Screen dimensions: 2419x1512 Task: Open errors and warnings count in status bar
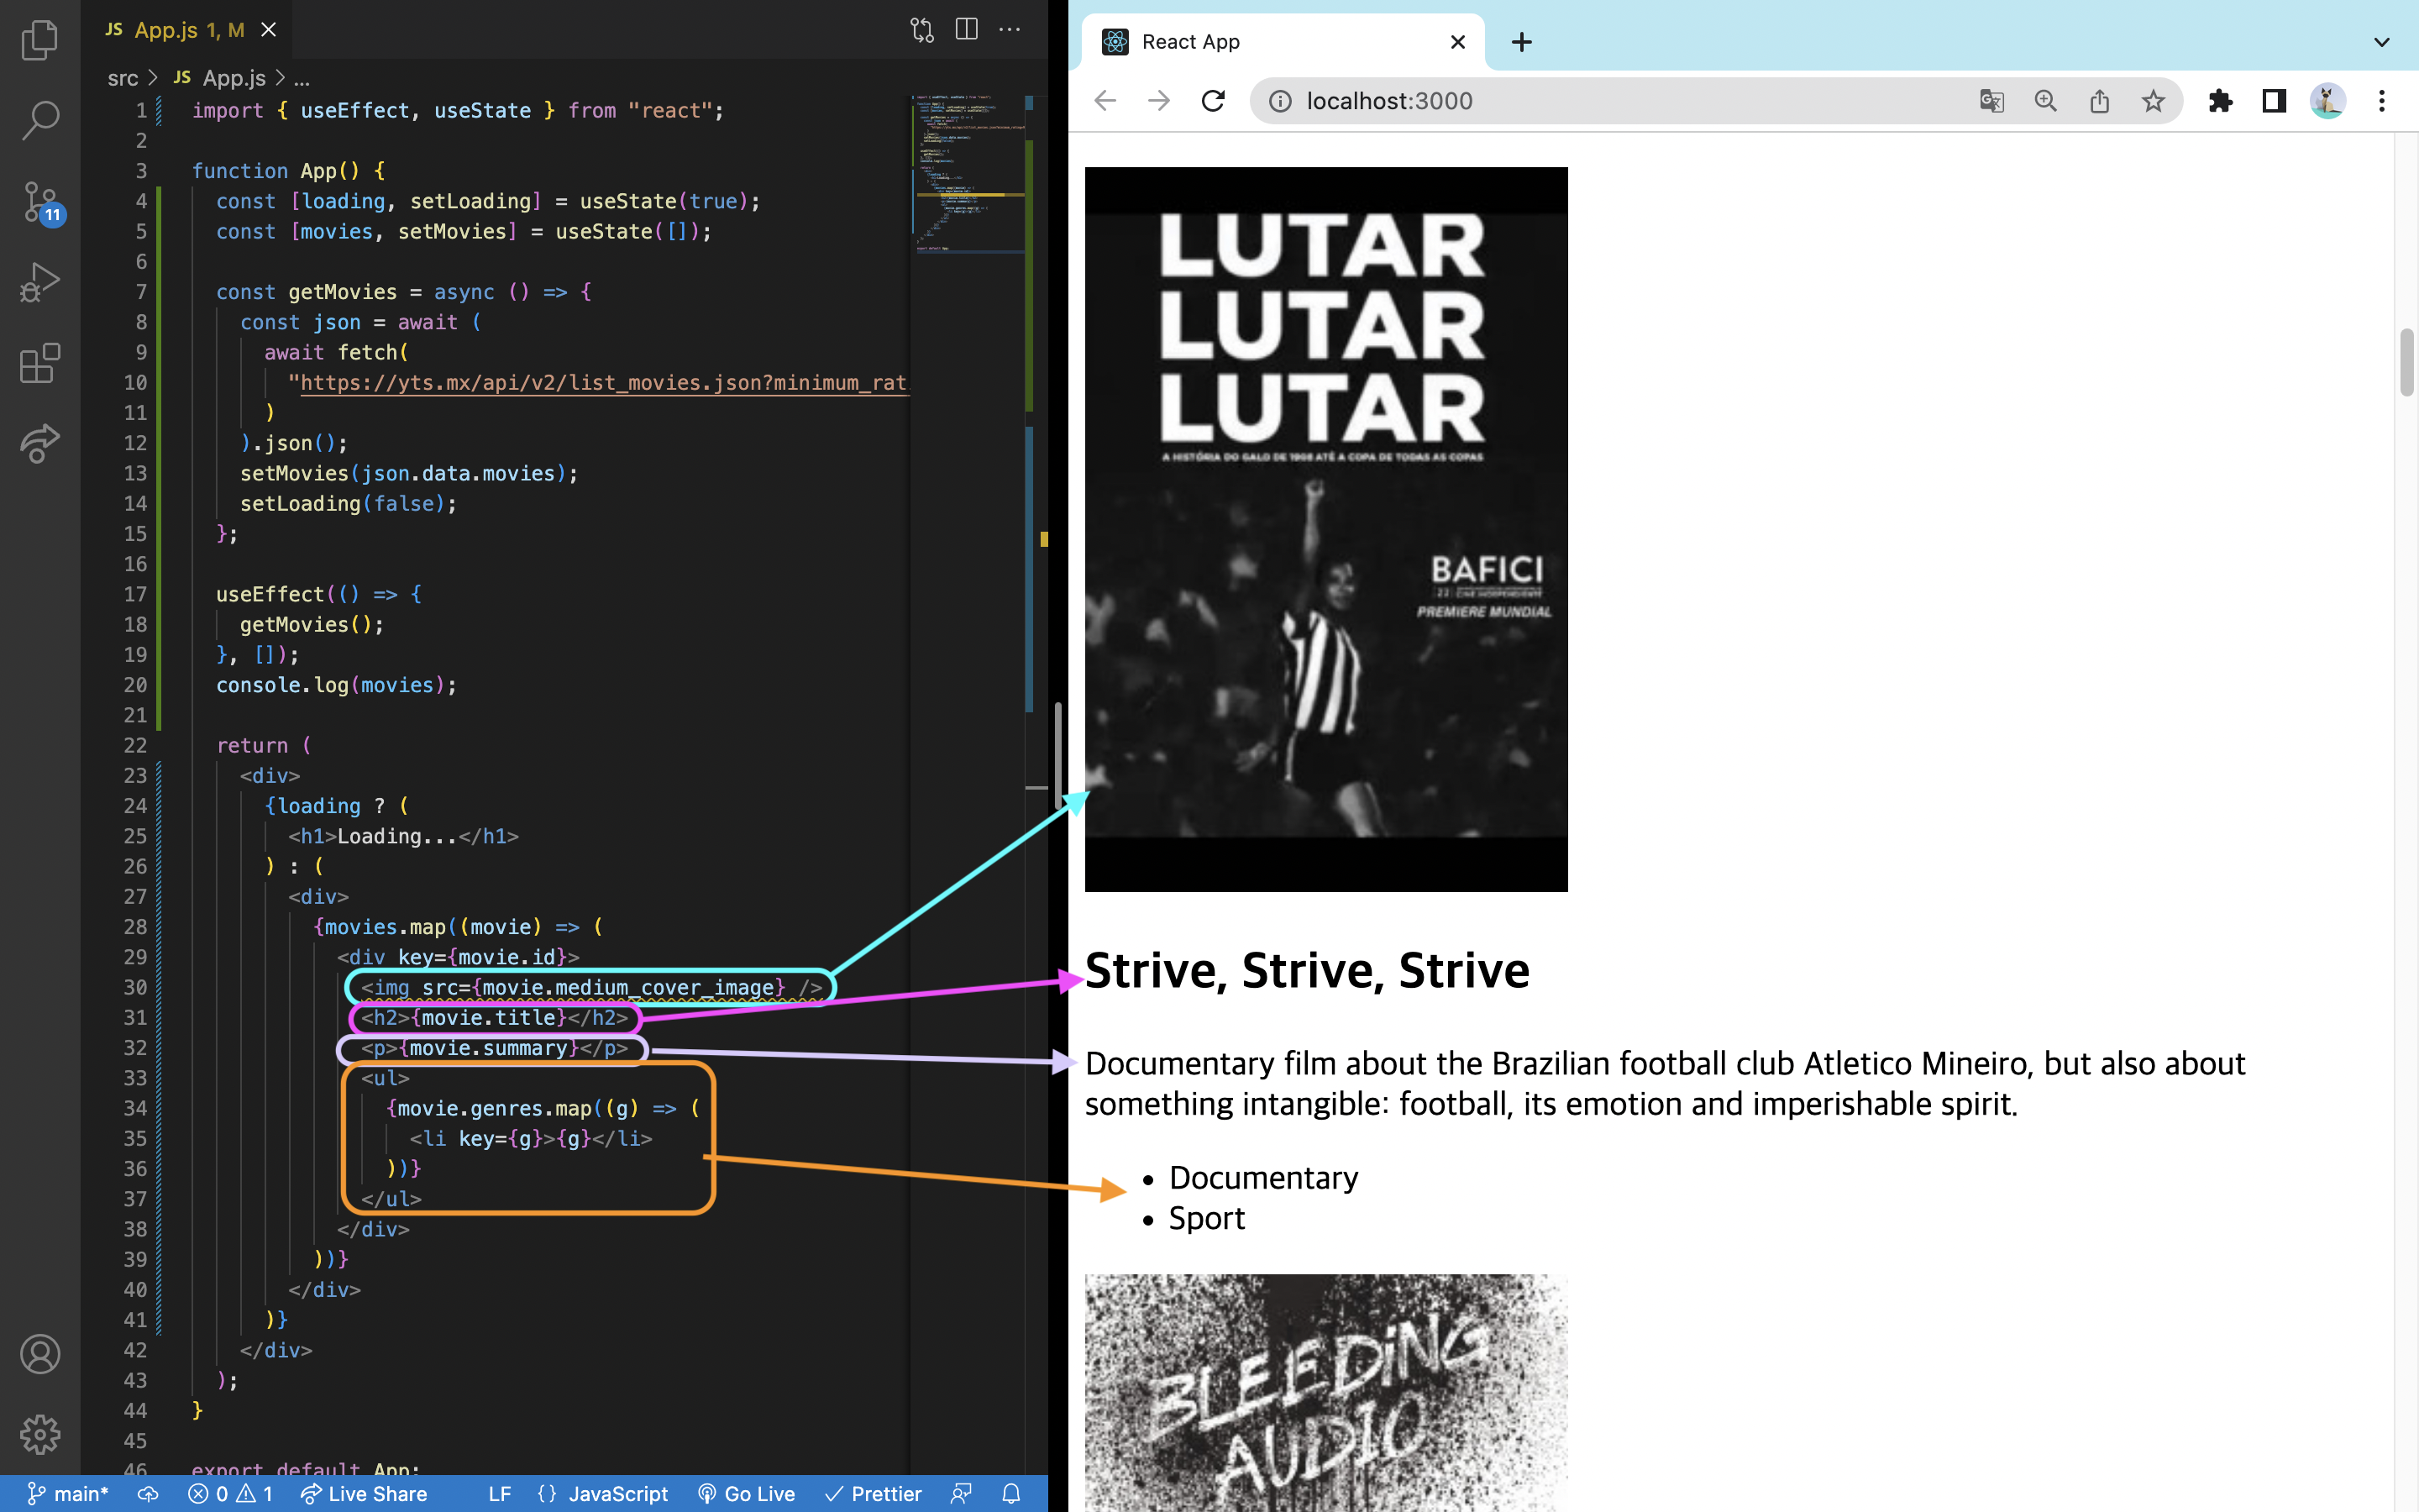(x=230, y=1493)
